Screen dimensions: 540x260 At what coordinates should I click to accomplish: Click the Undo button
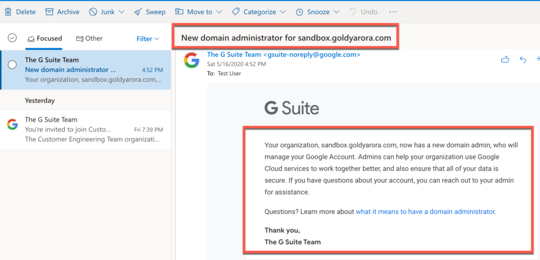click(x=364, y=12)
